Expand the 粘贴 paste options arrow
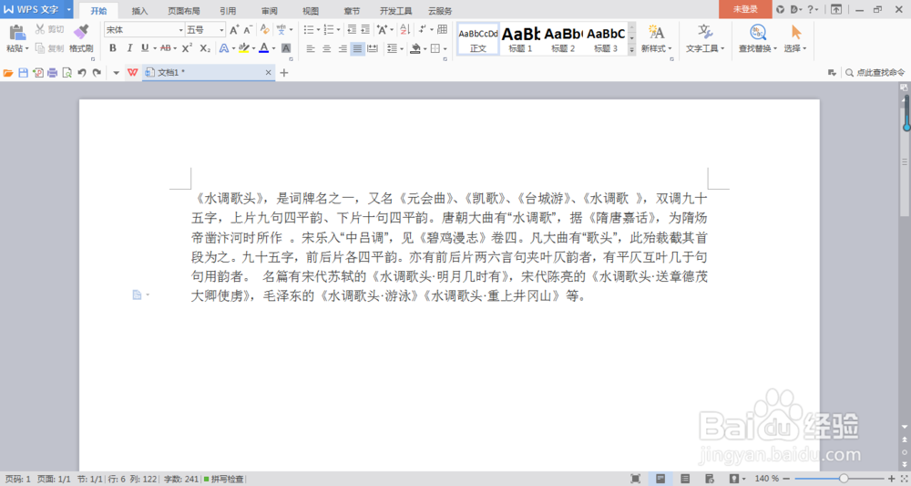The height and width of the screenshot is (486, 911). click(x=26, y=49)
